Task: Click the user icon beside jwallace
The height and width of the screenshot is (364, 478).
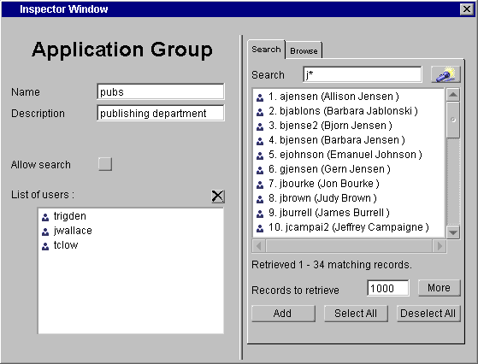Action: point(45,232)
